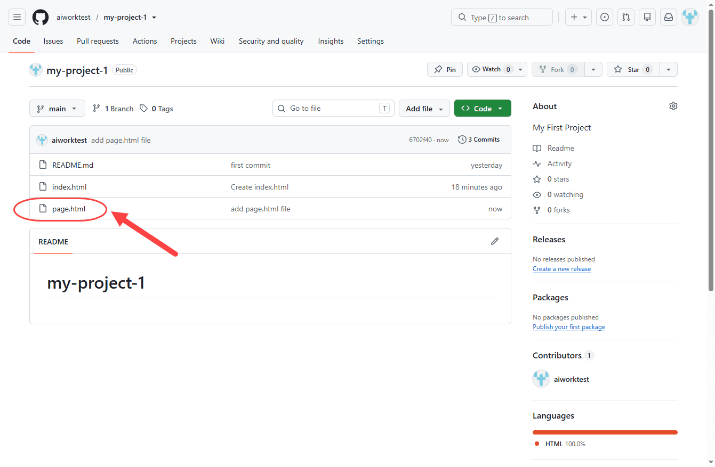Image resolution: width=715 pixels, height=467 pixels.
Task: Switch to the Issues tab
Action: point(53,41)
